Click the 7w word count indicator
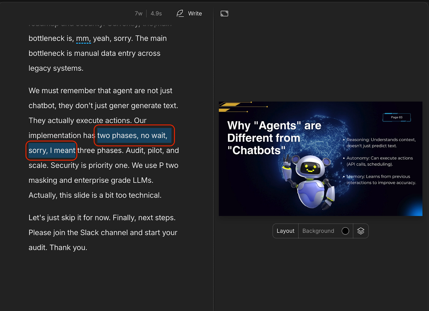The width and height of the screenshot is (429, 311). [x=138, y=13]
